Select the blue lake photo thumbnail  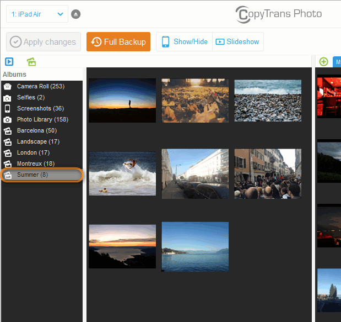195,247
